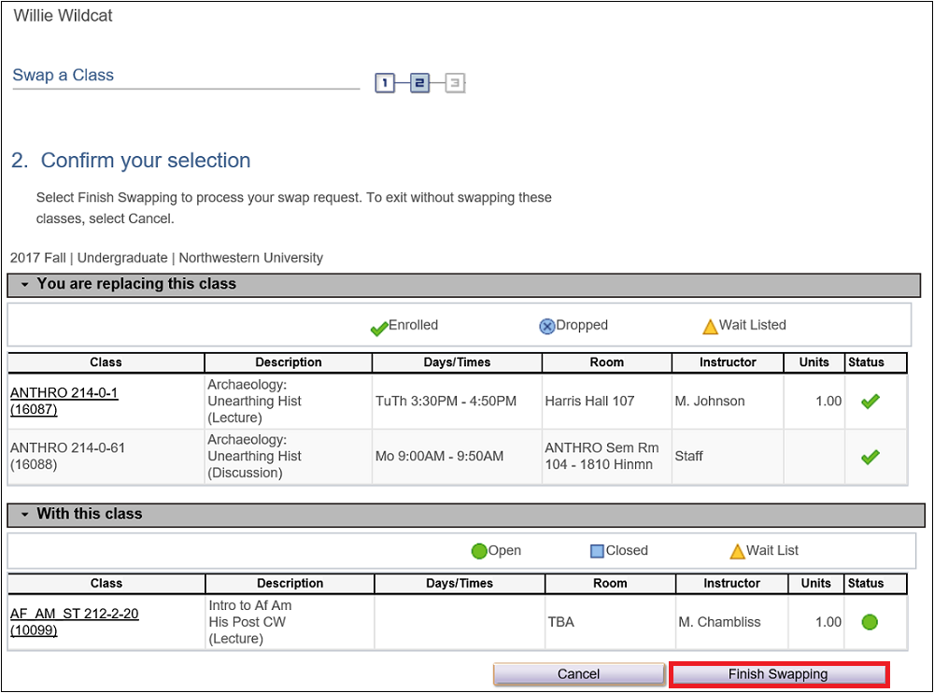Click the Swap a Class heading
Screen dimensions: 934x693
64,75
